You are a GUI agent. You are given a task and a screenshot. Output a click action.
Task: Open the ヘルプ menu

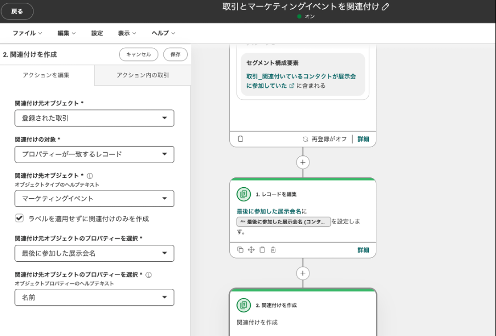click(163, 33)
